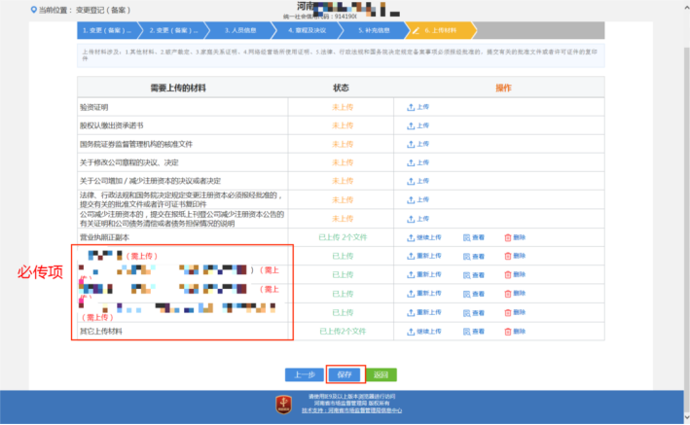
Task: View uploaded 营业执照正副本 files
Action: [474, 237]
